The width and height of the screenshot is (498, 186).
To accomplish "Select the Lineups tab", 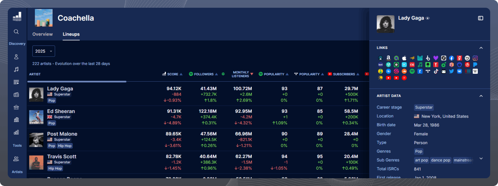I will coord(71,34).
